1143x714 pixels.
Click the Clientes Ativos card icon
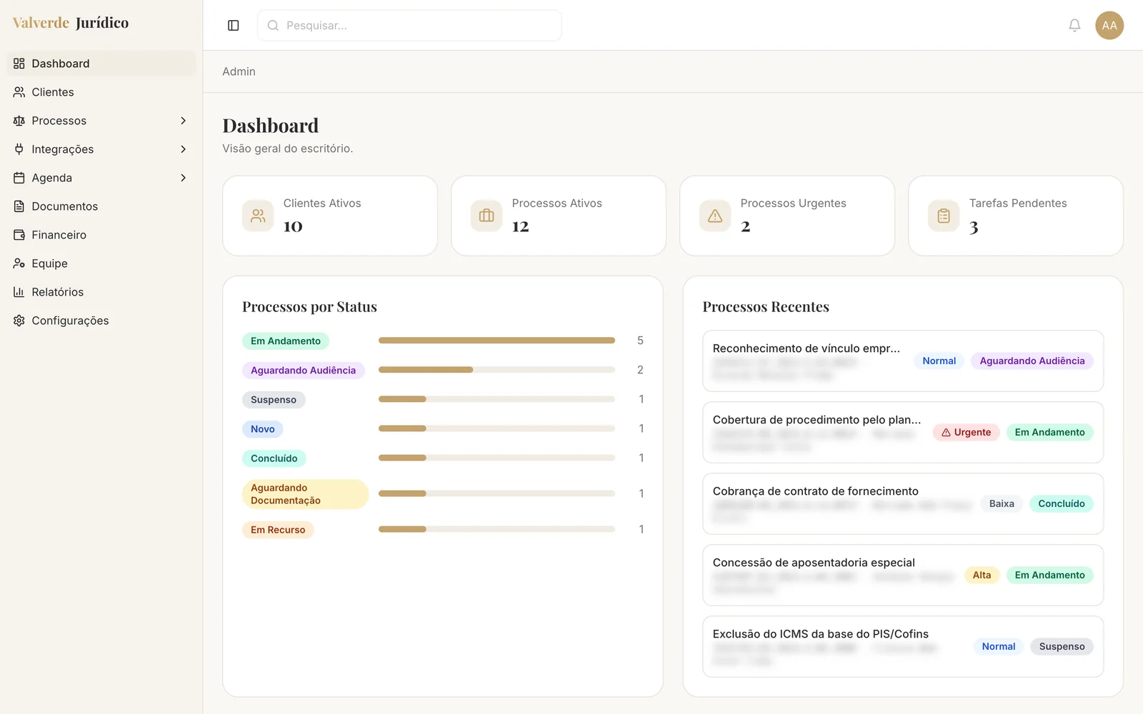coord(258,216)
